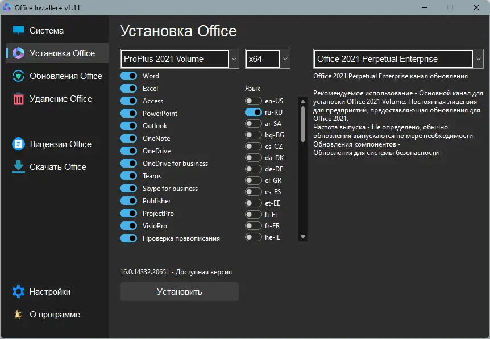
Task: Click the language list scrollbar down arrow
Action: tap(303, 237)
